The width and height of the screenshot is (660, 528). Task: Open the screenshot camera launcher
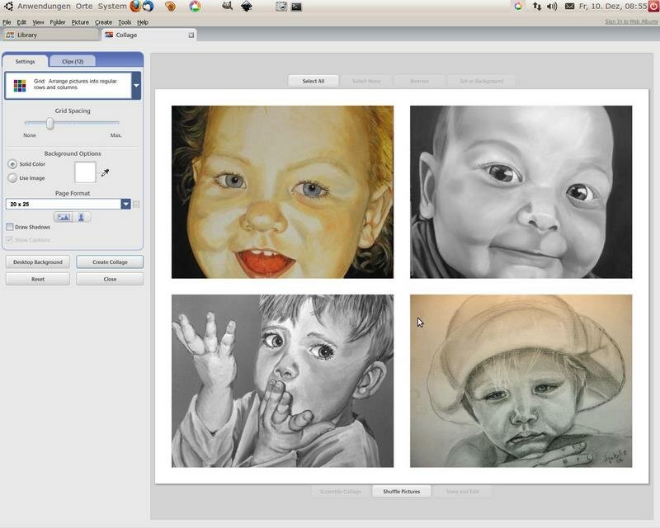(x=281, y=7)
